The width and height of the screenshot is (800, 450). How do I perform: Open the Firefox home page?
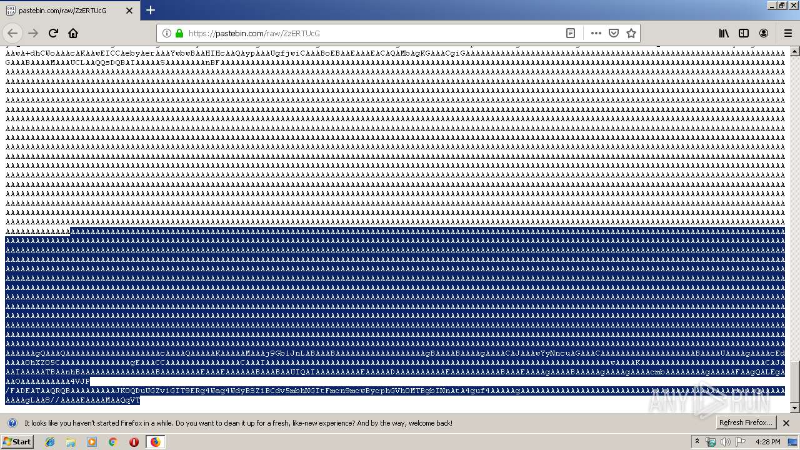pos(73,33)
